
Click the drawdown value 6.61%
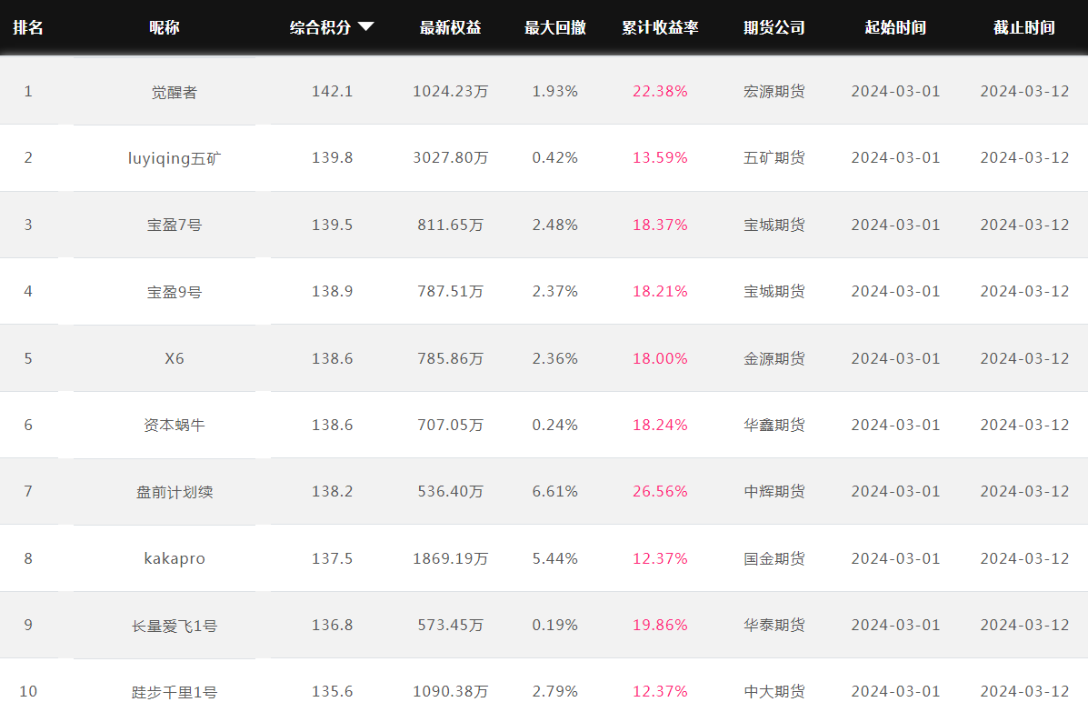click(555, 491)
